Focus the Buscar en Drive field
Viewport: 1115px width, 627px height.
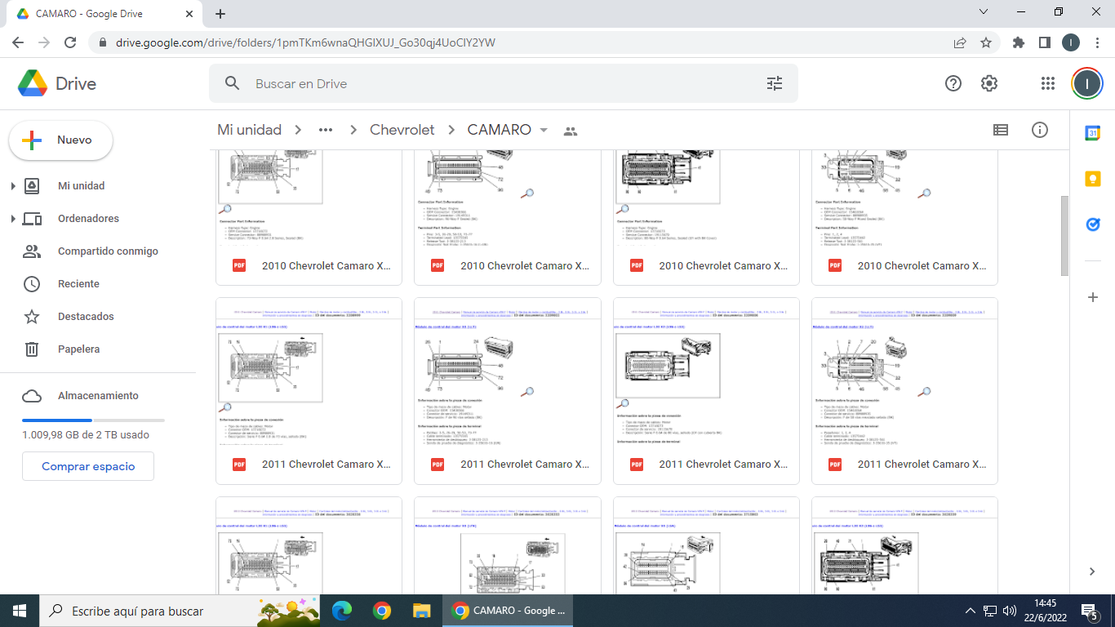click(x=503, y=83)
